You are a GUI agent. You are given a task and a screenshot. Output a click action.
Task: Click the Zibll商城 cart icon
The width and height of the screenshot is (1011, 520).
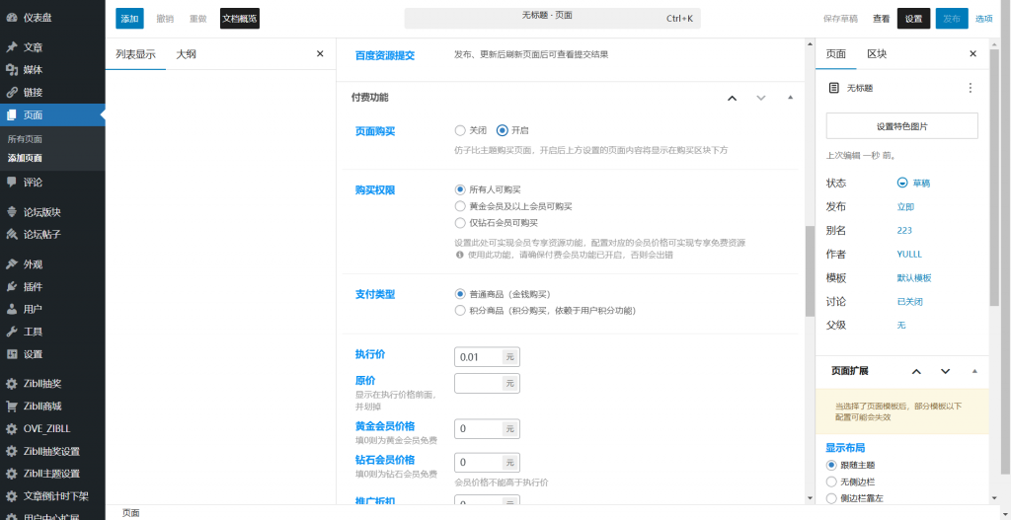point(12,407)
